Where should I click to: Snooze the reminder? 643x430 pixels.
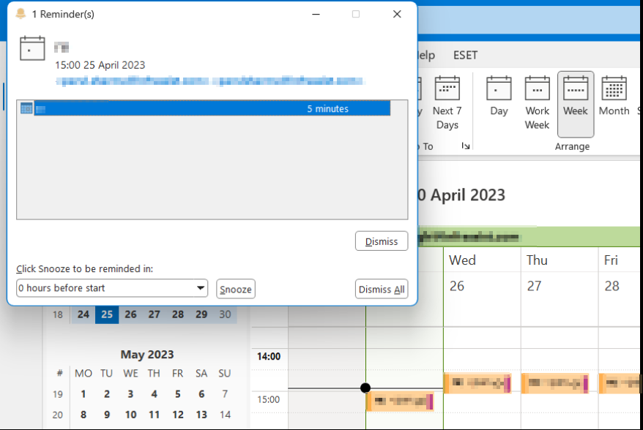click(235, 289)
